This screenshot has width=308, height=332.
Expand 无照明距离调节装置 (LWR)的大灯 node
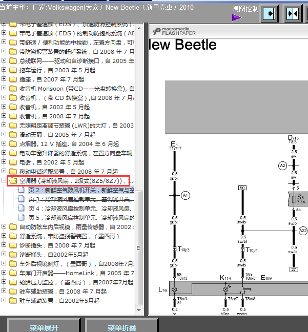pos(4,125)
